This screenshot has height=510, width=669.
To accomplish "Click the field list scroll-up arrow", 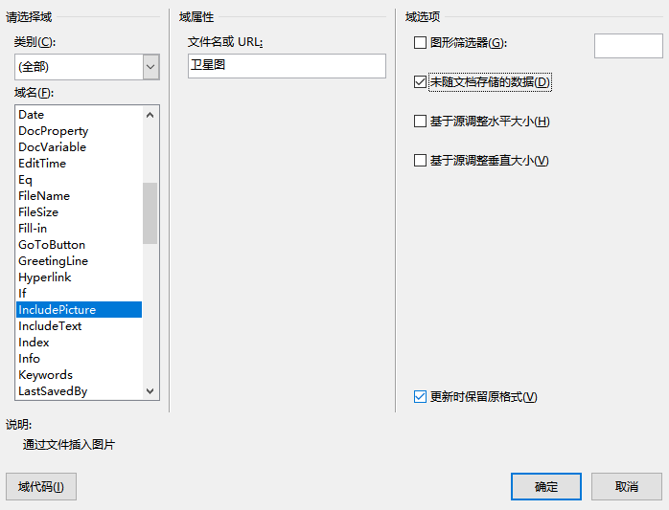I will tap(150, 115).
